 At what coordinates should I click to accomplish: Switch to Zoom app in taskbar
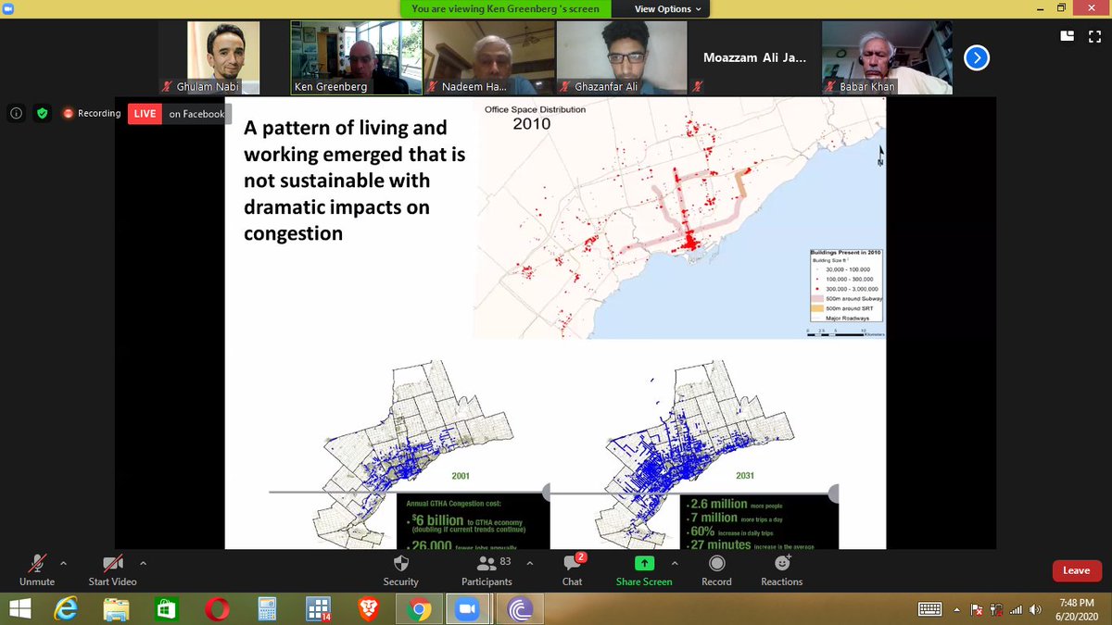[x=467, y=608]
